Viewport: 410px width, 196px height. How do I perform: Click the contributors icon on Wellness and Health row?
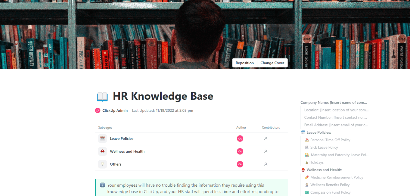pos(266,151)
